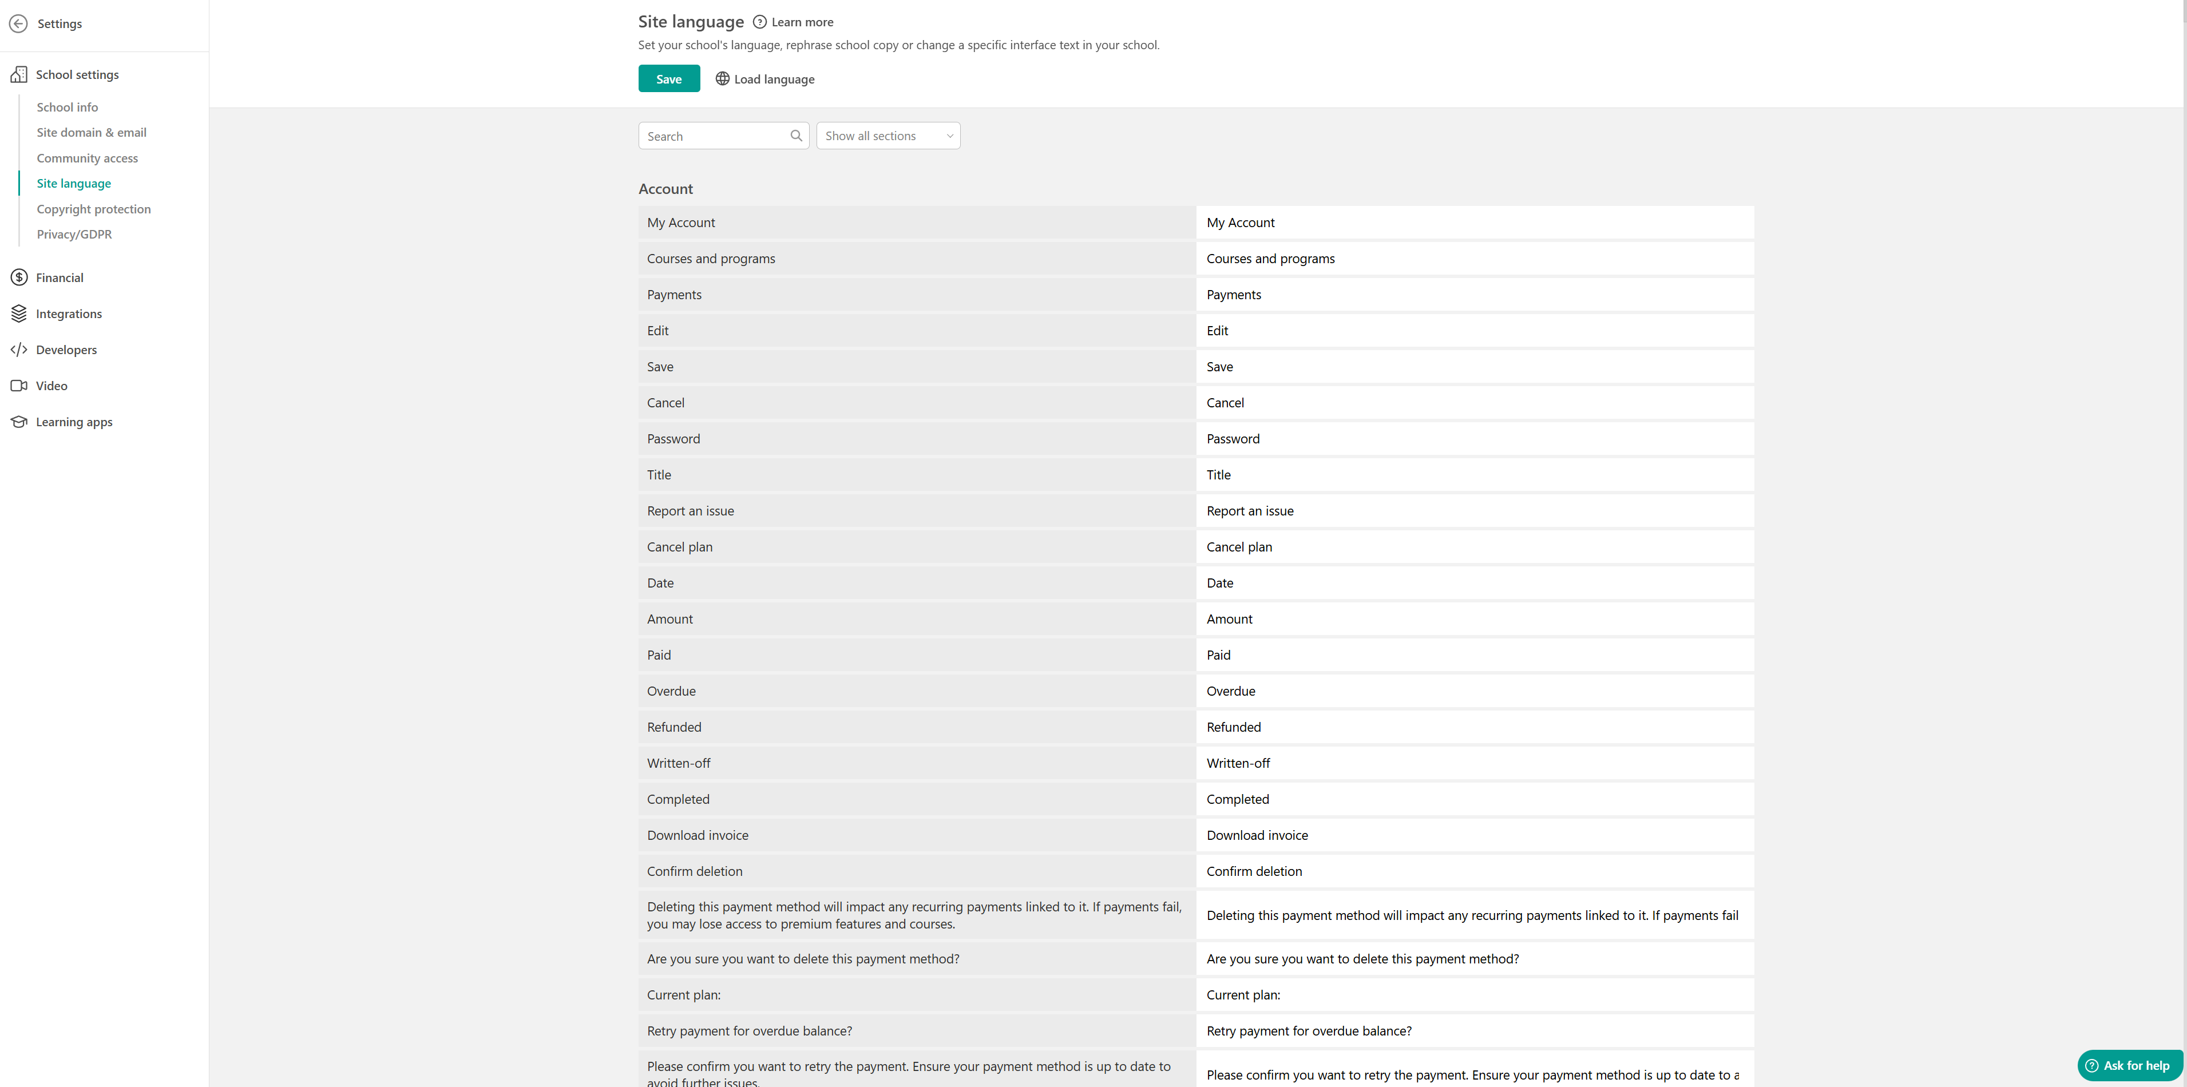Edit the My Account translation field
Image resolution: width=2187 pixels, height=1087 pixels.
(x=1474, y=223)
